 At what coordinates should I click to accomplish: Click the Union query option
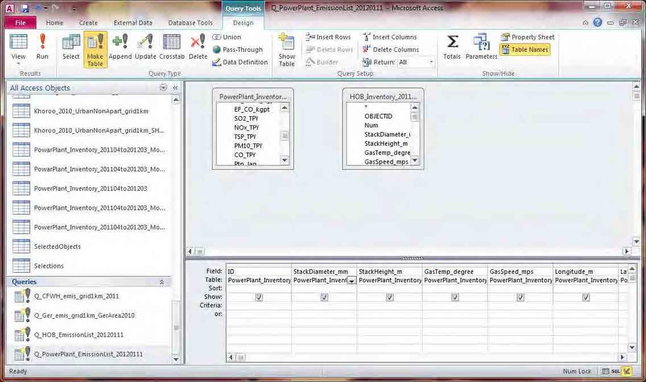pos(227,37)
